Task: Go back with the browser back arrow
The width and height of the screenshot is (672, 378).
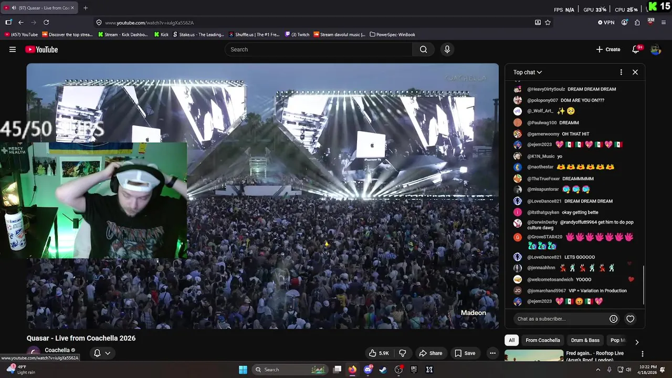Action: 21,23
